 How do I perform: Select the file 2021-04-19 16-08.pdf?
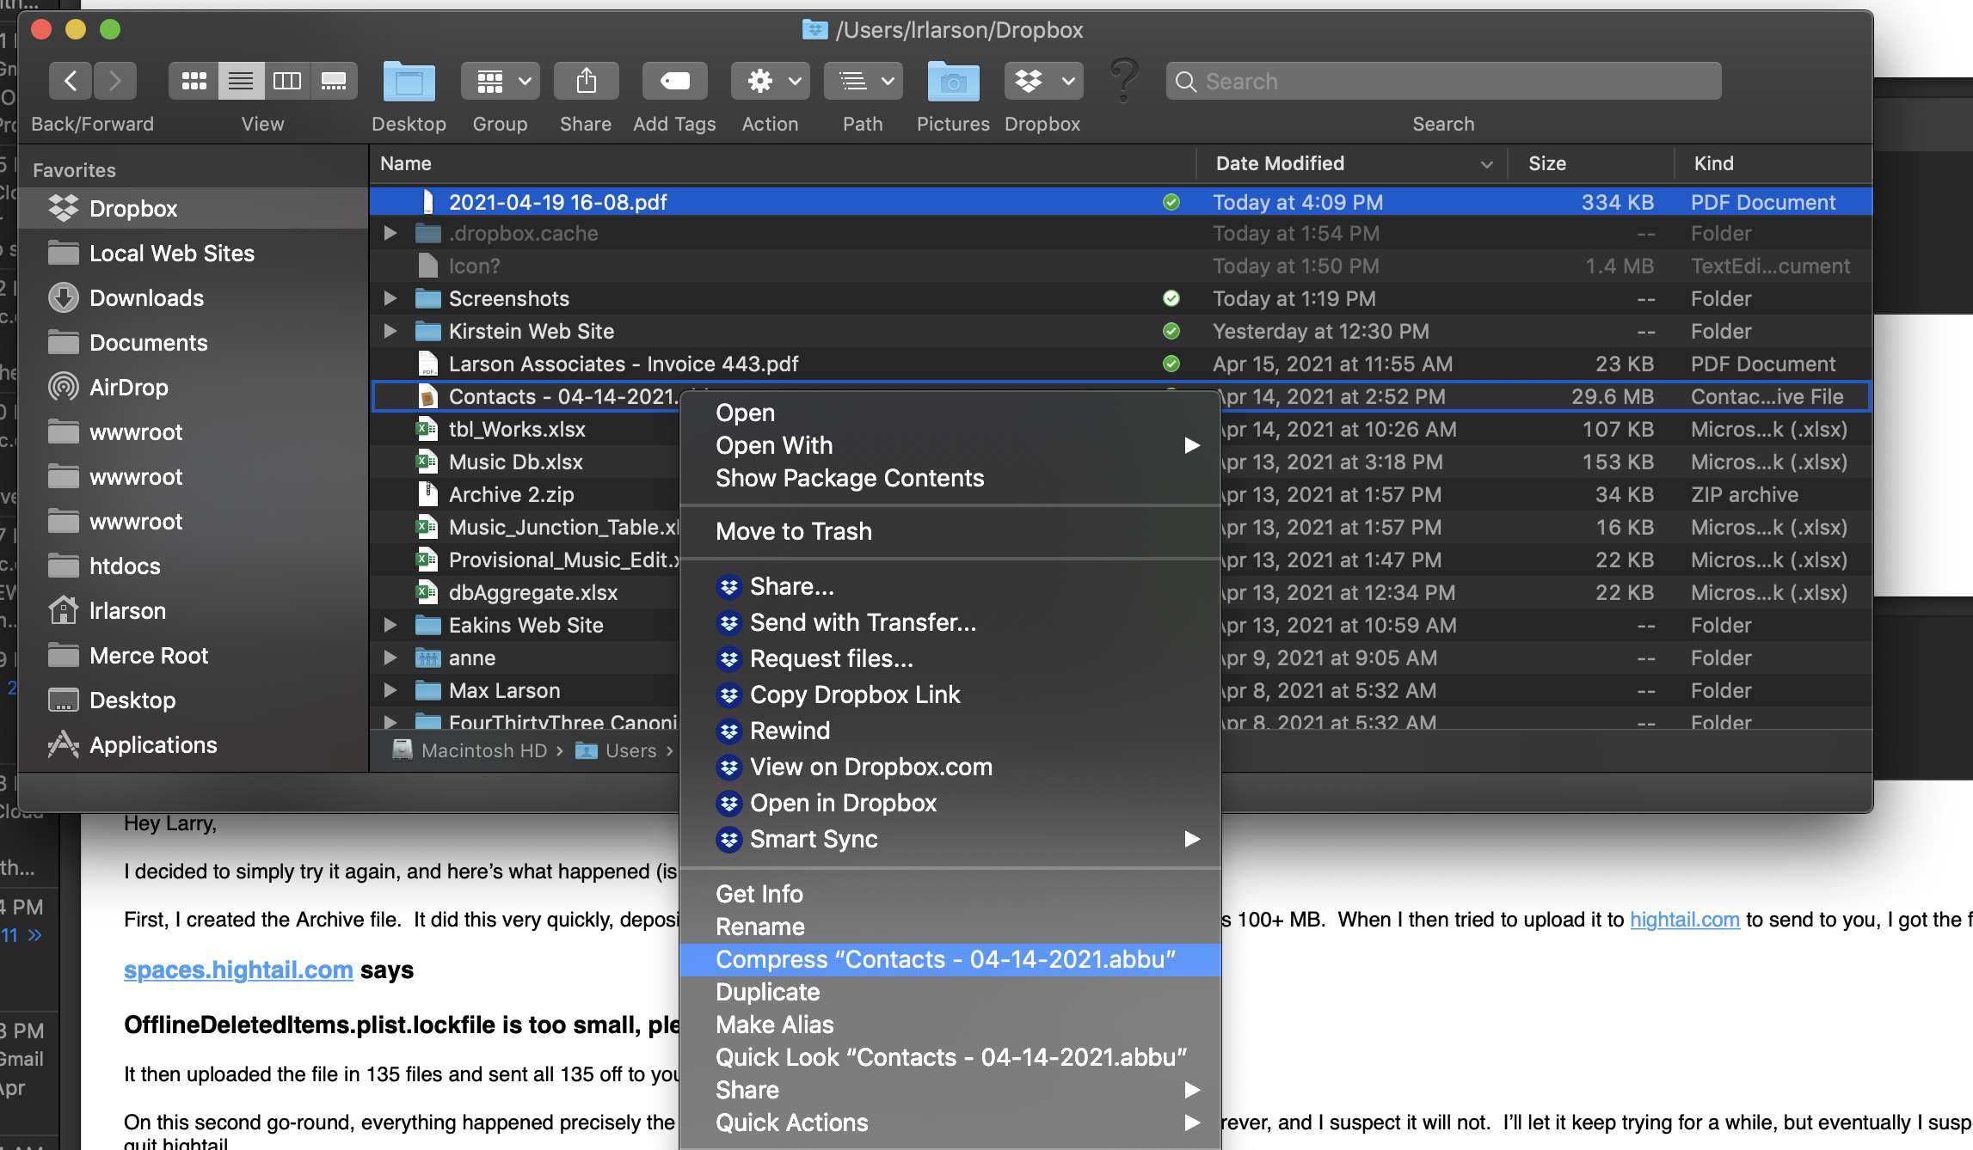[1121, 202]
